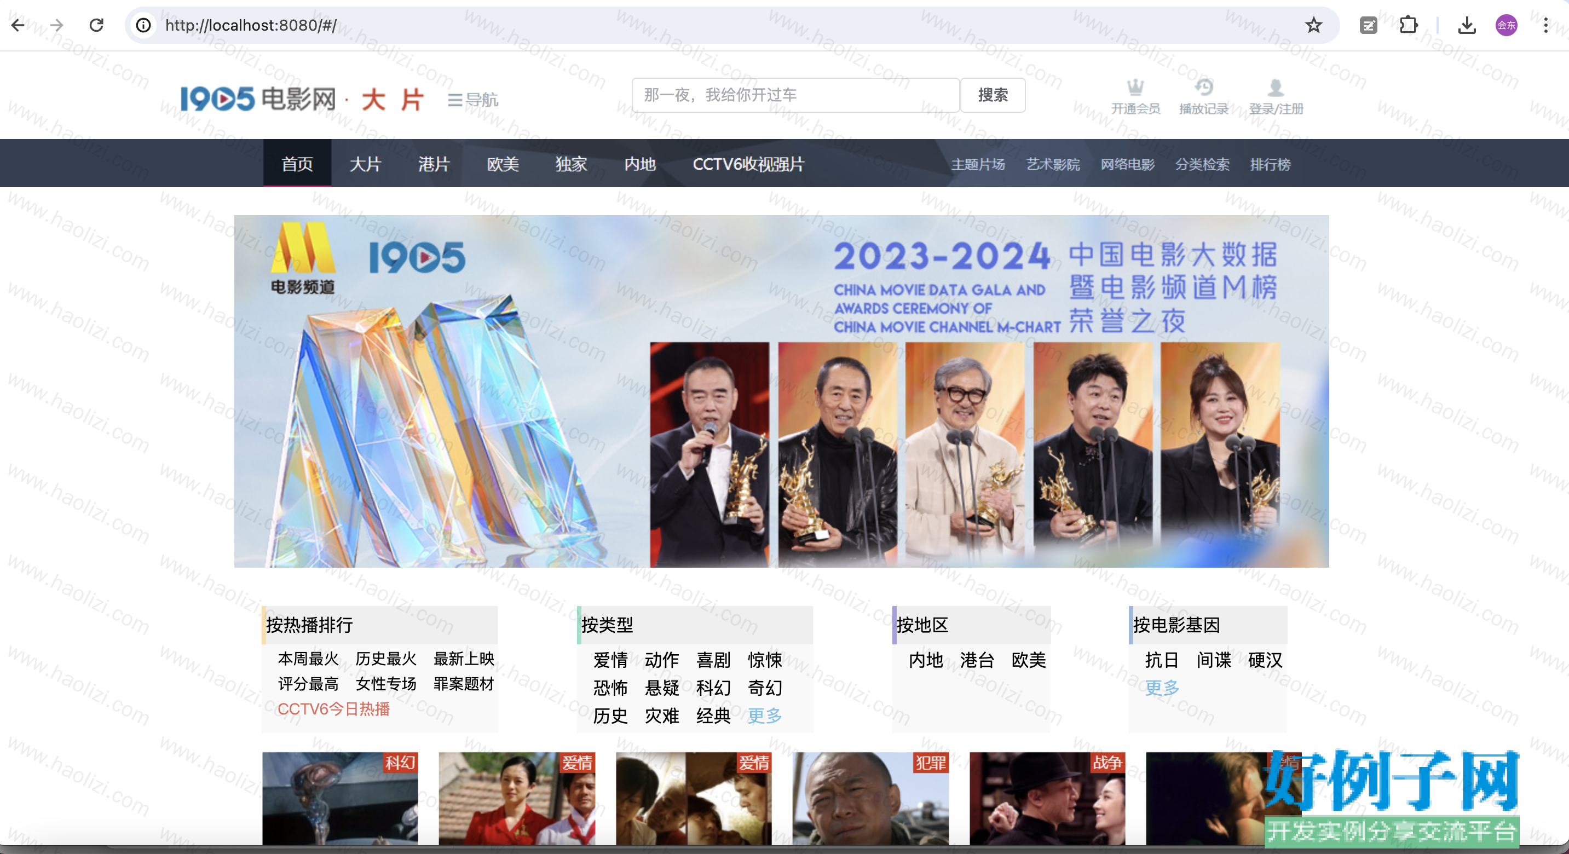This screenshot has height=854, width=1569.
Task: Filter by genre 奇幻
Action: [765, 688]
